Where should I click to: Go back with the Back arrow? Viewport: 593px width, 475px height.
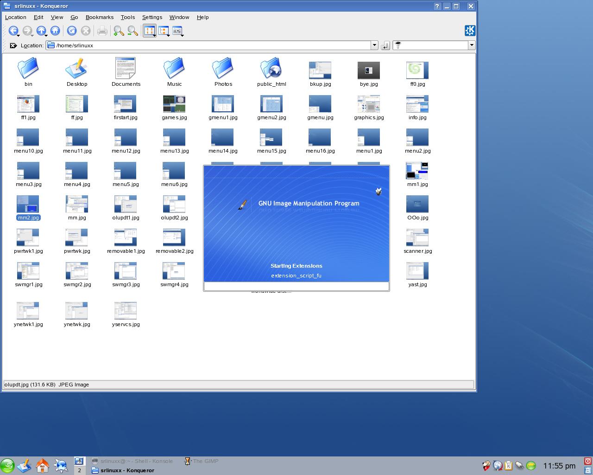coord(13,31)
